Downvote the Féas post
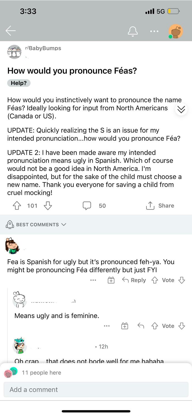 pyautogui.click(x=48, y=206)
